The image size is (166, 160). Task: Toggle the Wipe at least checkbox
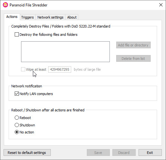23,69
